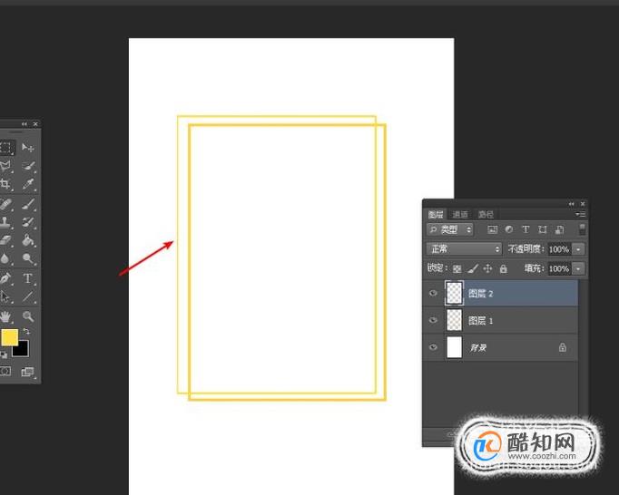619x495 pixels.
Task: Switch to the 图层 tab
Action: (x=436, y=214)
